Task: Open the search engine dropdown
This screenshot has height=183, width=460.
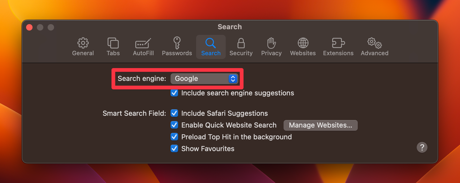Action: pos(204,79)
